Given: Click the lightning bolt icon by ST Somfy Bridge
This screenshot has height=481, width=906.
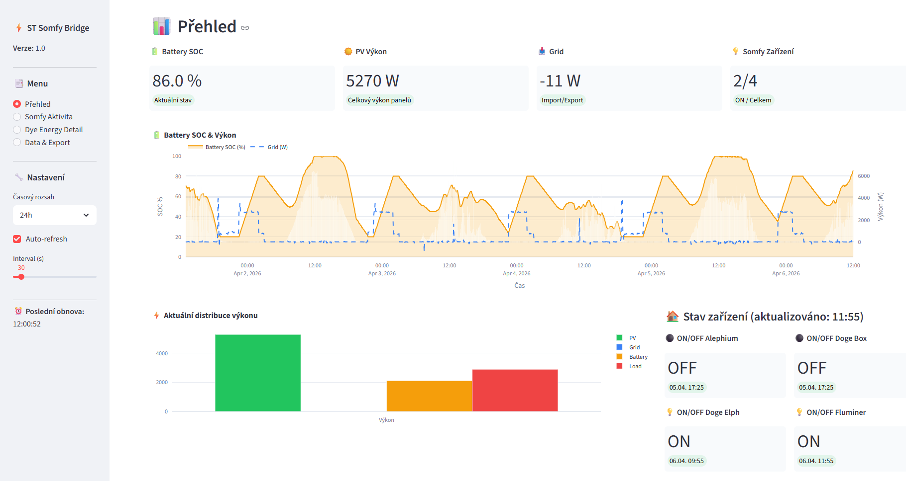Looking at the screenshot, I should pyautogui.click(x=19, y=28).
